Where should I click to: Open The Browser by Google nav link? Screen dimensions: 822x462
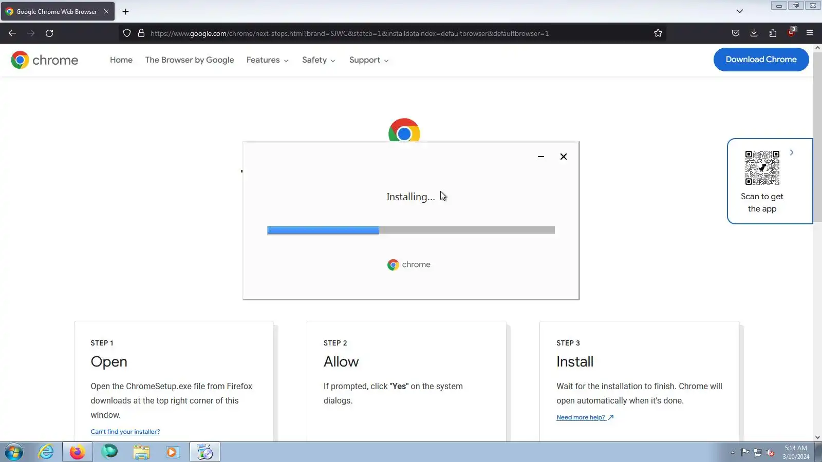point(190,60)
